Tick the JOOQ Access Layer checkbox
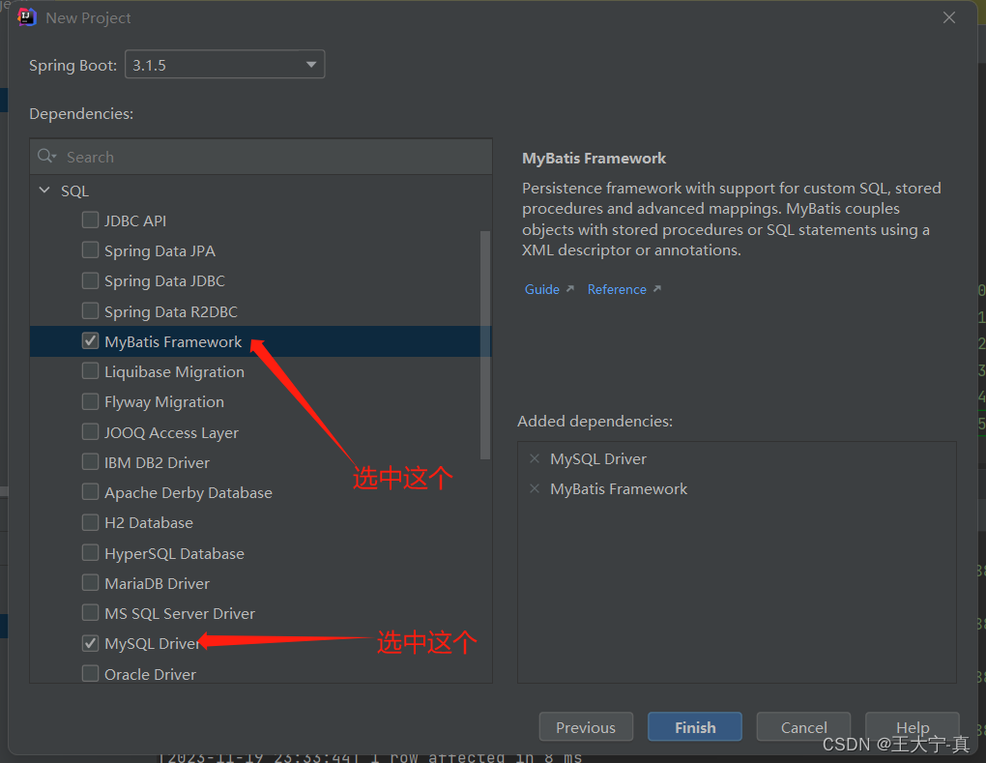 [x=90, y=431]
